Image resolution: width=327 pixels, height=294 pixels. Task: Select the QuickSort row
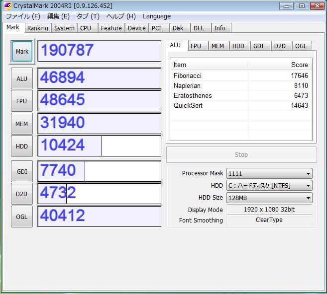coord(241,105)
